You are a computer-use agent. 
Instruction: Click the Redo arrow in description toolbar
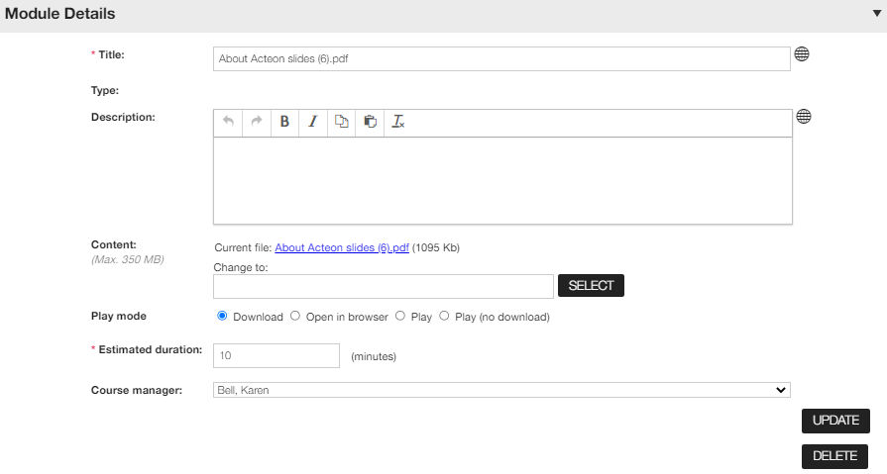[257, 122]
